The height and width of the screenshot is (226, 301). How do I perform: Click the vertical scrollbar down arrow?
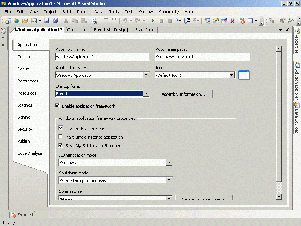coord(278,196)
